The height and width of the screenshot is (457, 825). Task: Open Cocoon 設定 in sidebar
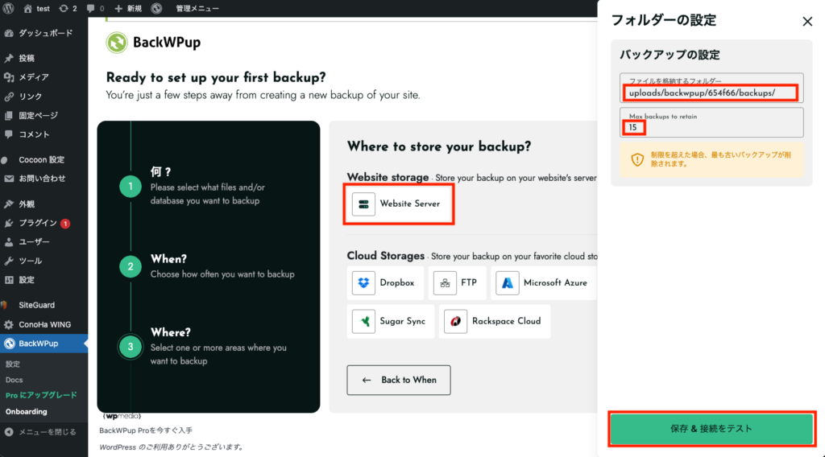(44, 159)
